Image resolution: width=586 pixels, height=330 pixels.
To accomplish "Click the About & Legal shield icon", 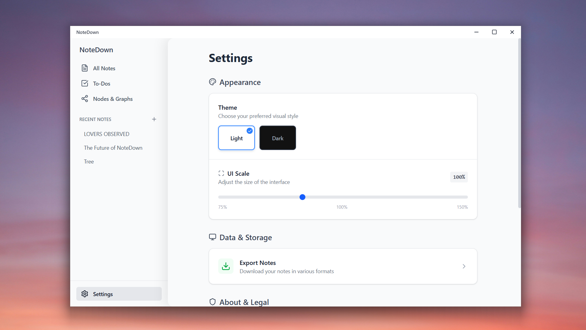I will click(212, 302).
